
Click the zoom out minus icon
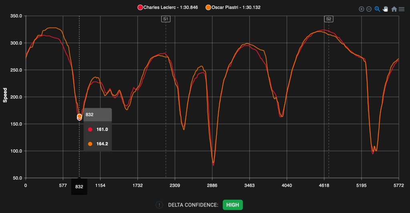369,9
